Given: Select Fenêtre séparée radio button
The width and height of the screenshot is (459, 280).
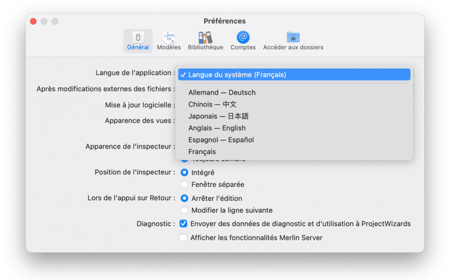Looking at the screenshot, I should [x=184, y=184].
